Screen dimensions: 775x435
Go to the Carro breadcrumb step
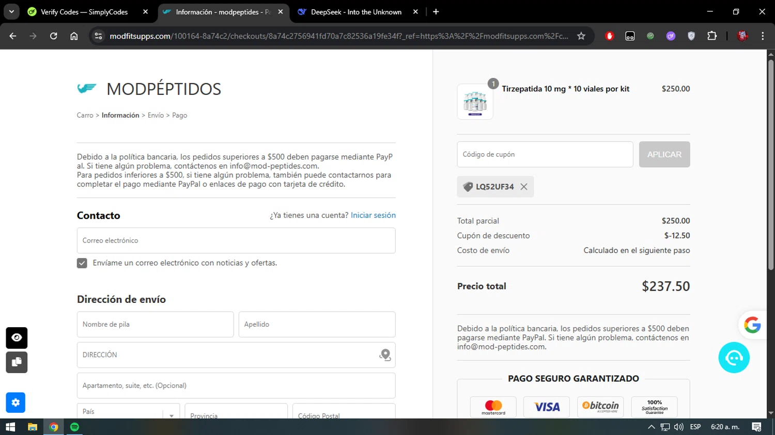pos(85,115)
